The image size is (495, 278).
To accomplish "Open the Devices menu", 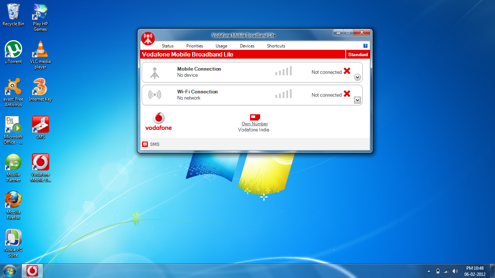I will point(247,46).
